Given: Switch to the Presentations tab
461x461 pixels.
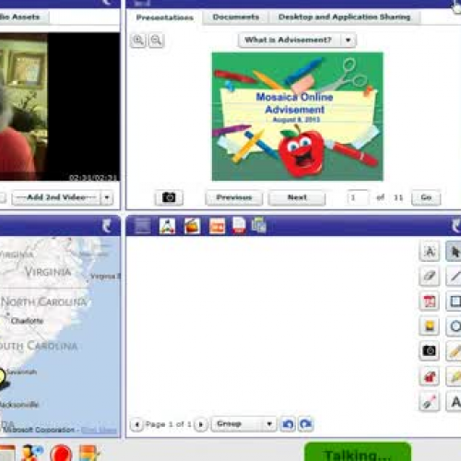Looking at the screenshot, I should pyautogui.click(x=165, y=18).
